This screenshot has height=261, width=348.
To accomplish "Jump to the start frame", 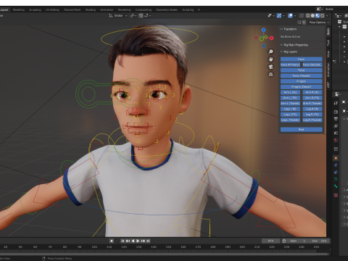I will [x=123, y=241].
